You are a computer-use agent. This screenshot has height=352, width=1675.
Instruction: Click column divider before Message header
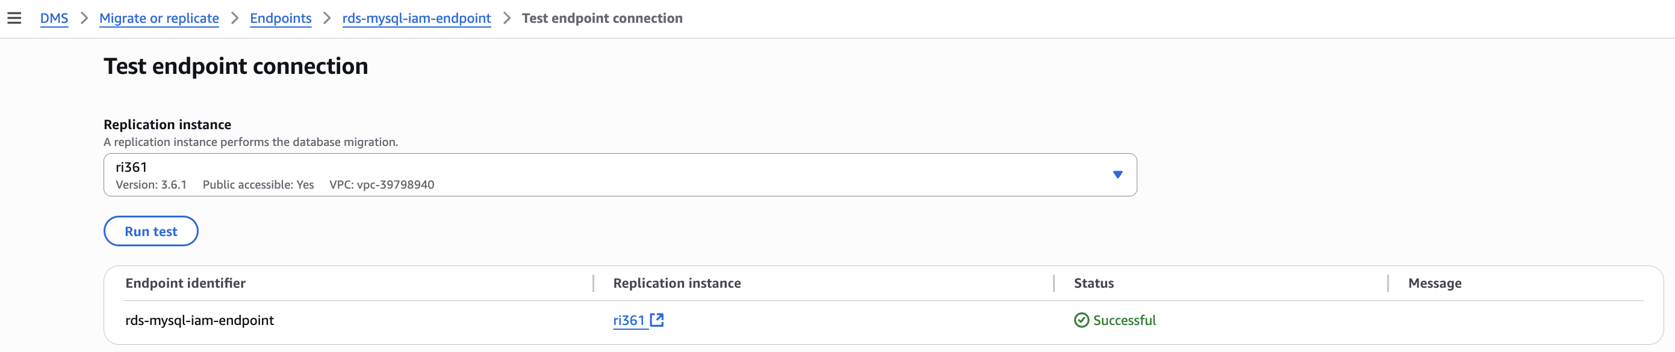click(1388, 284)
